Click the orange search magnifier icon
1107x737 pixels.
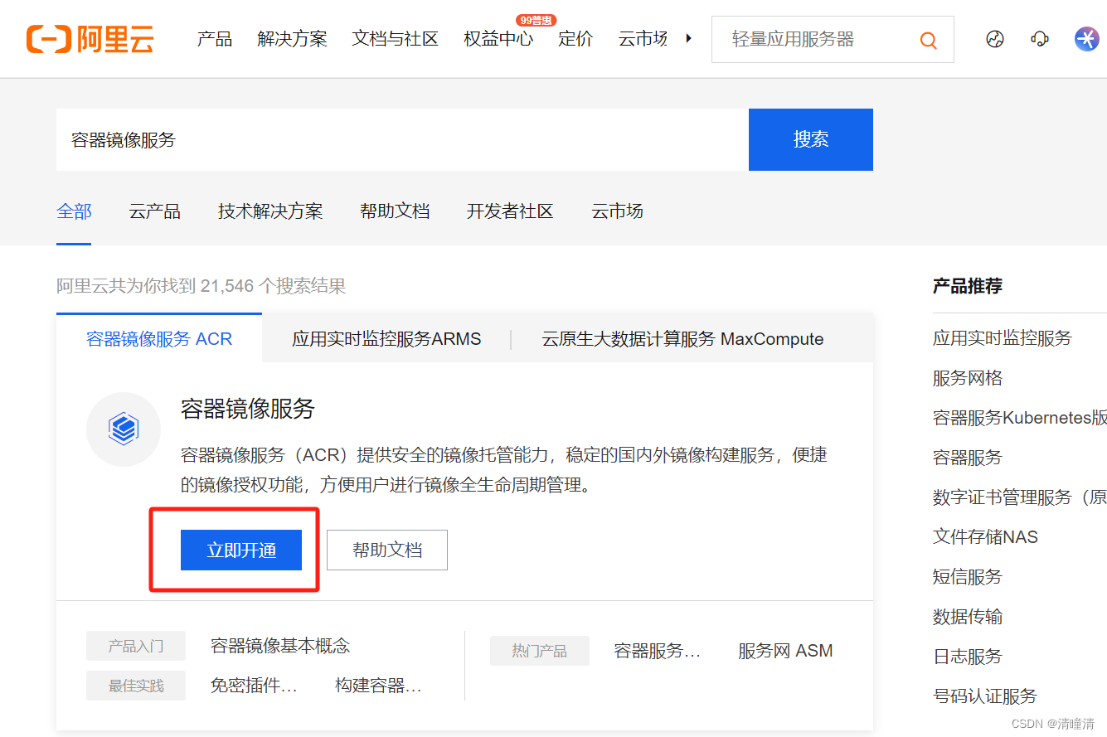pyautogui.click(x=929, y=40)
